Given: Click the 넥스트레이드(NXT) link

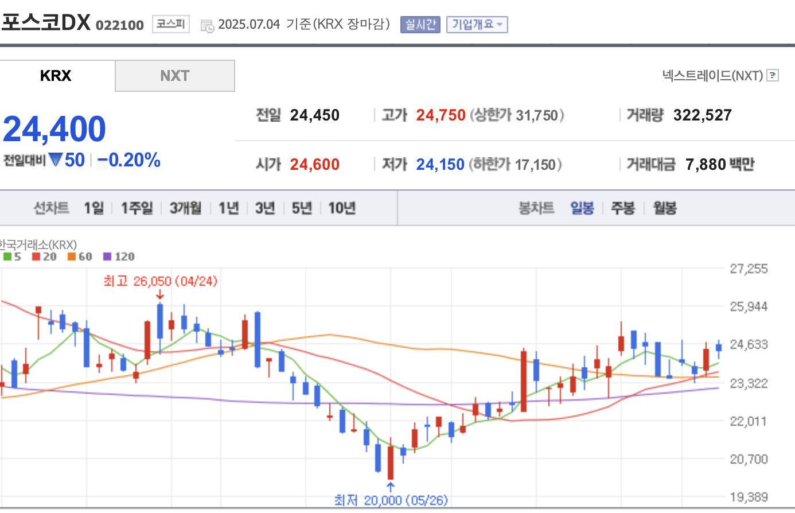Looking at the screenshot, I should [x=712, y=75].
